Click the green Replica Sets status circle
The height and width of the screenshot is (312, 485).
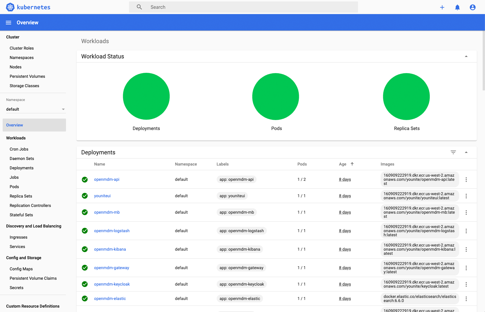pos(406,97)
